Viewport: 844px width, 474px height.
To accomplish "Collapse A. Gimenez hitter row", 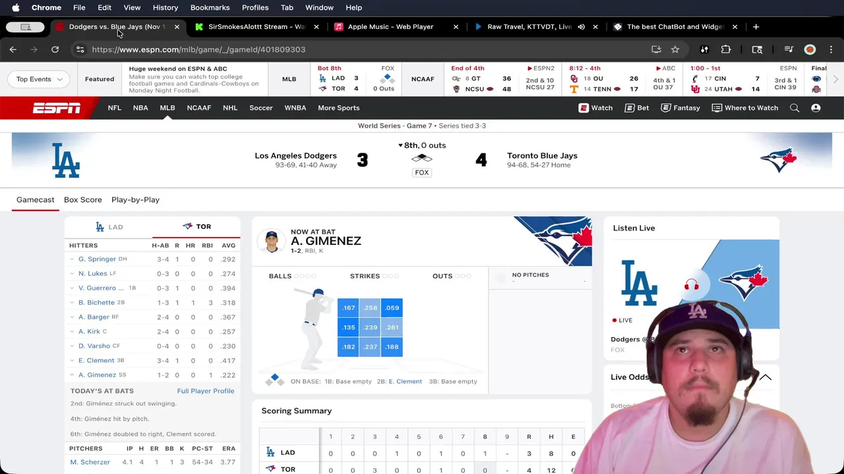I will coord(72,375).
